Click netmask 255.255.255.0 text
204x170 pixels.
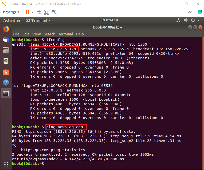click(105, 49)
